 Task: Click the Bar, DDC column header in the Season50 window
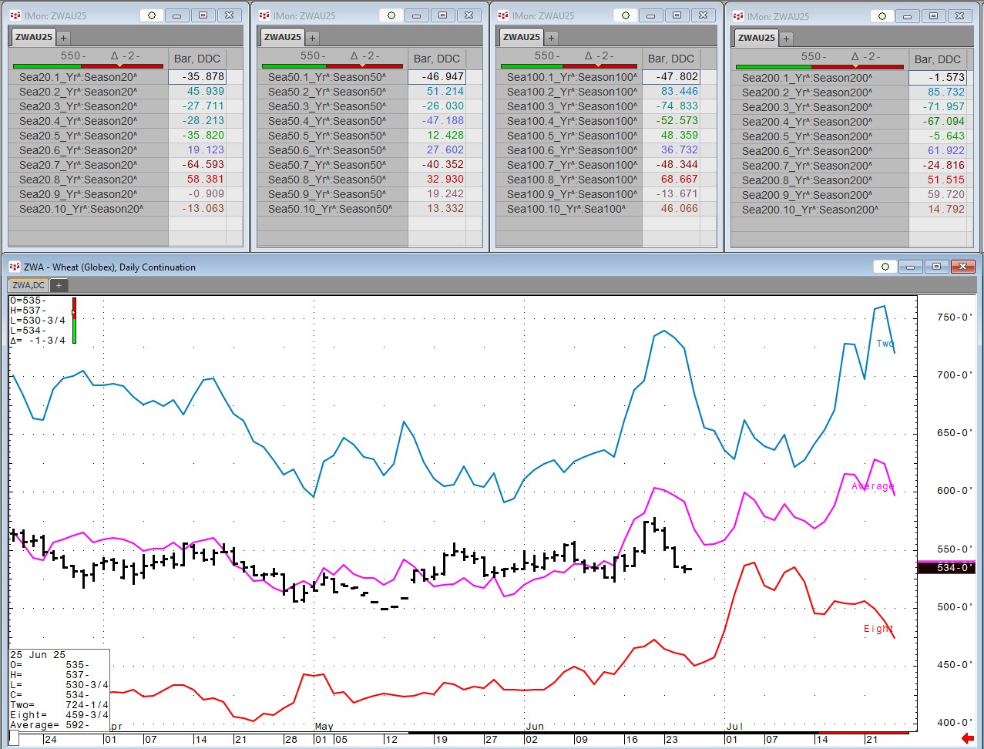coord(437,59)
